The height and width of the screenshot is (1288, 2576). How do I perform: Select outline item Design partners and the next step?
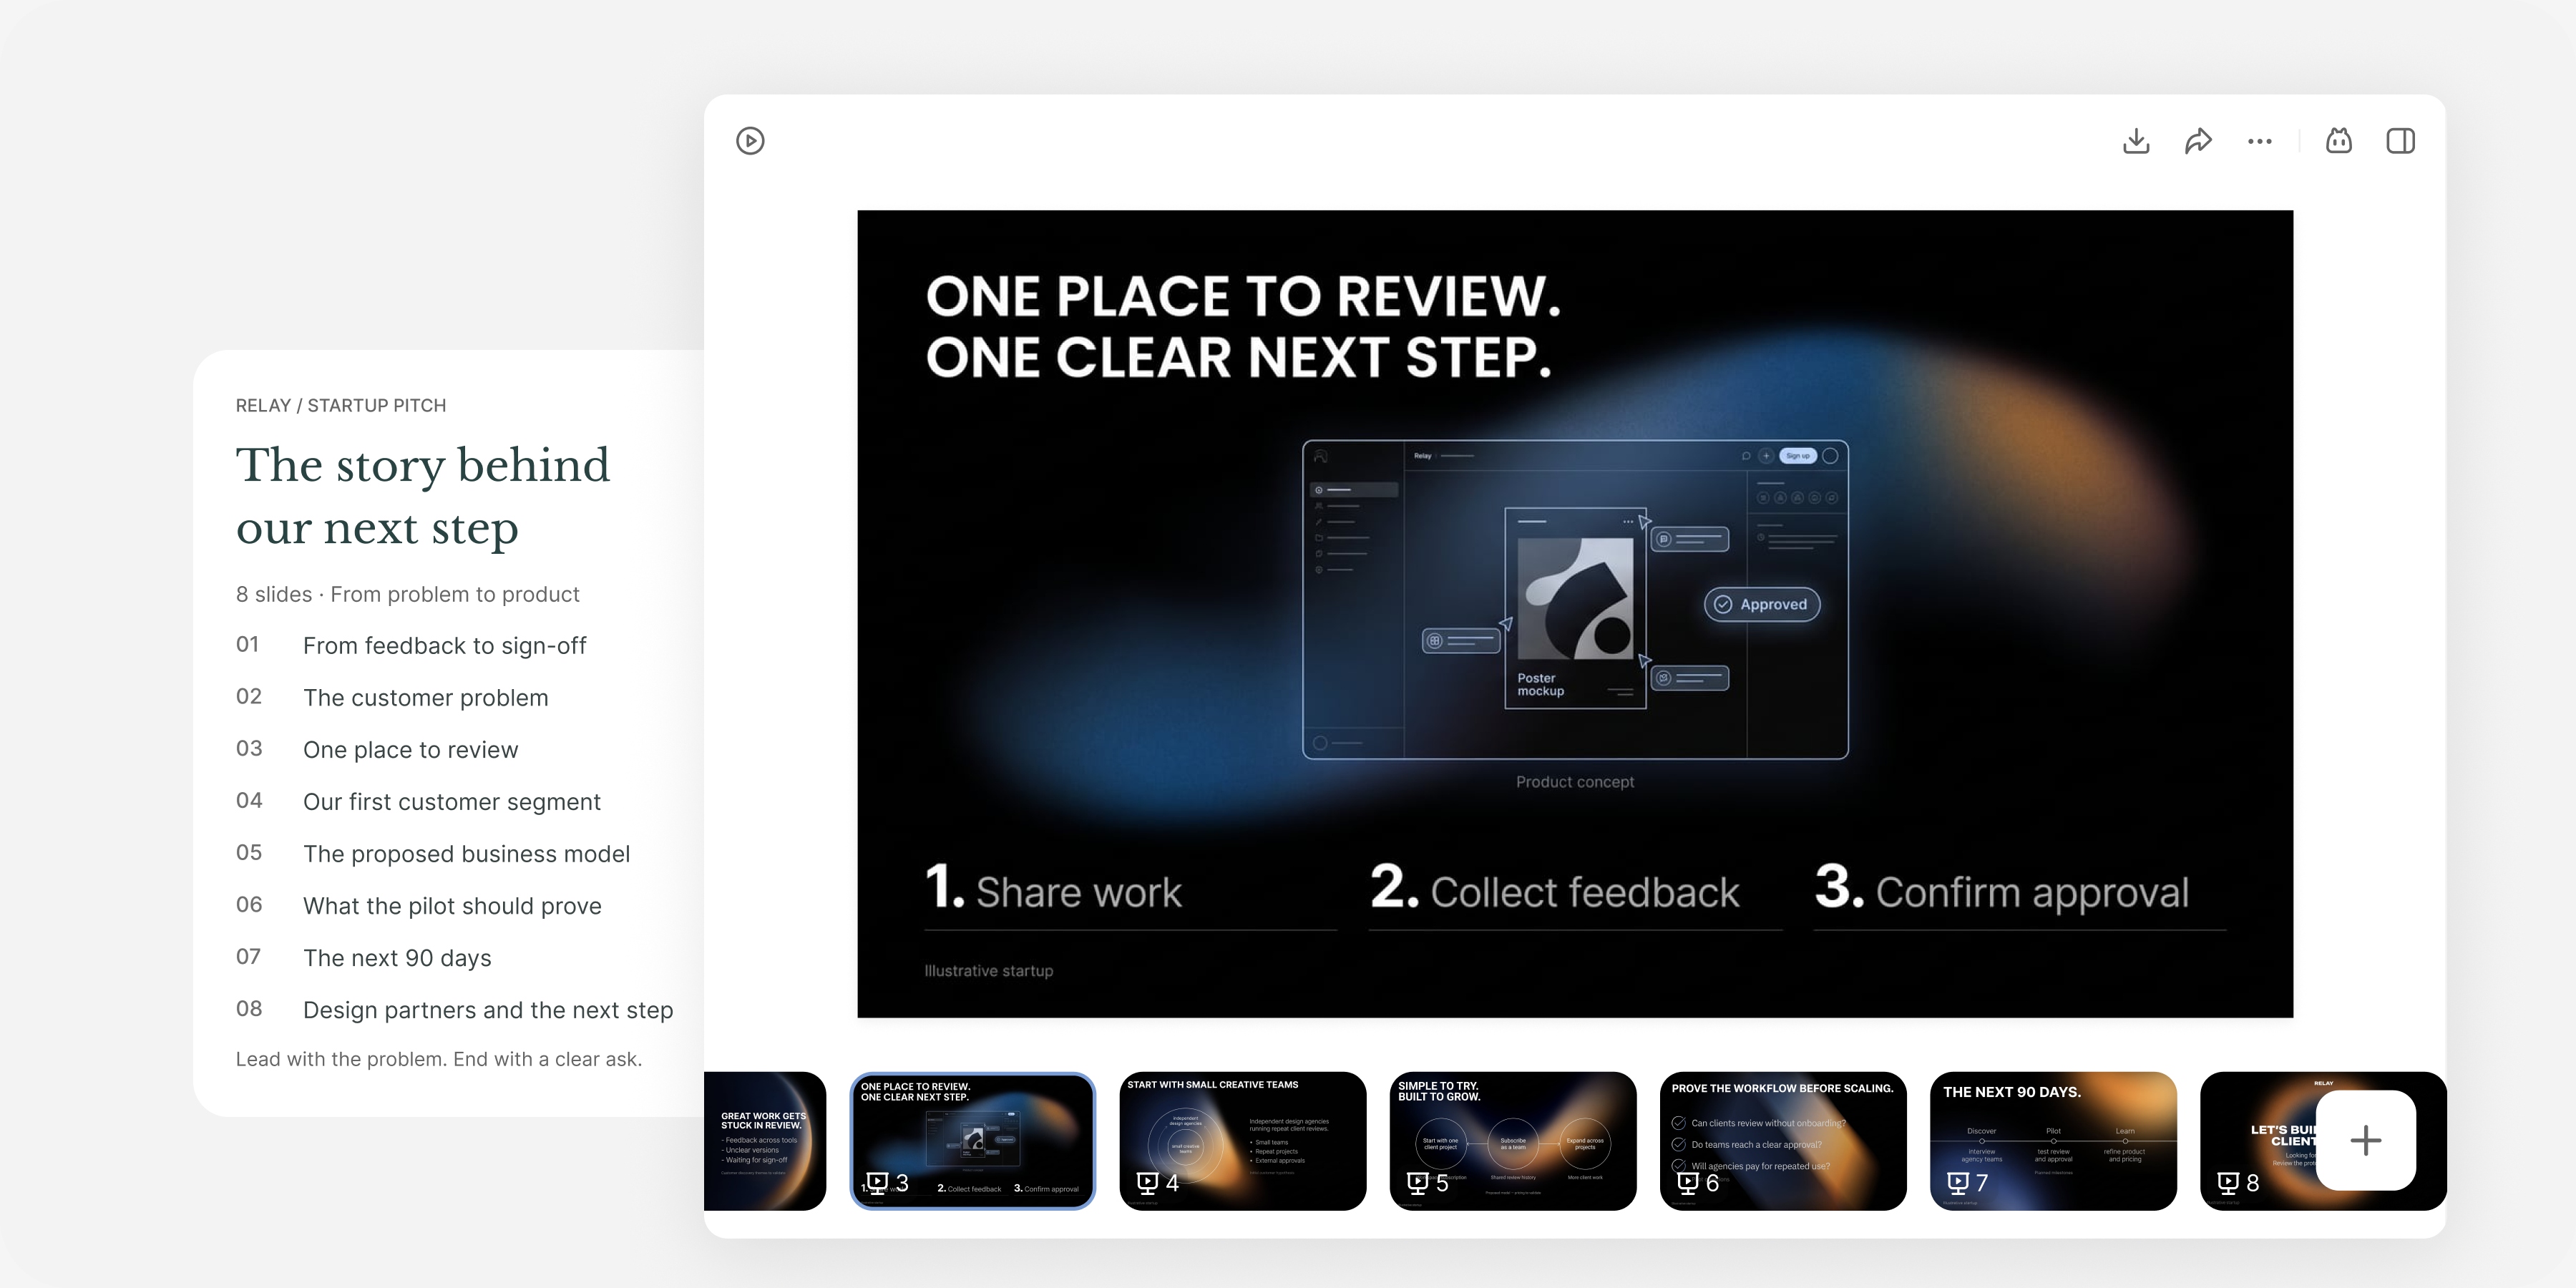coord(488,1010)
